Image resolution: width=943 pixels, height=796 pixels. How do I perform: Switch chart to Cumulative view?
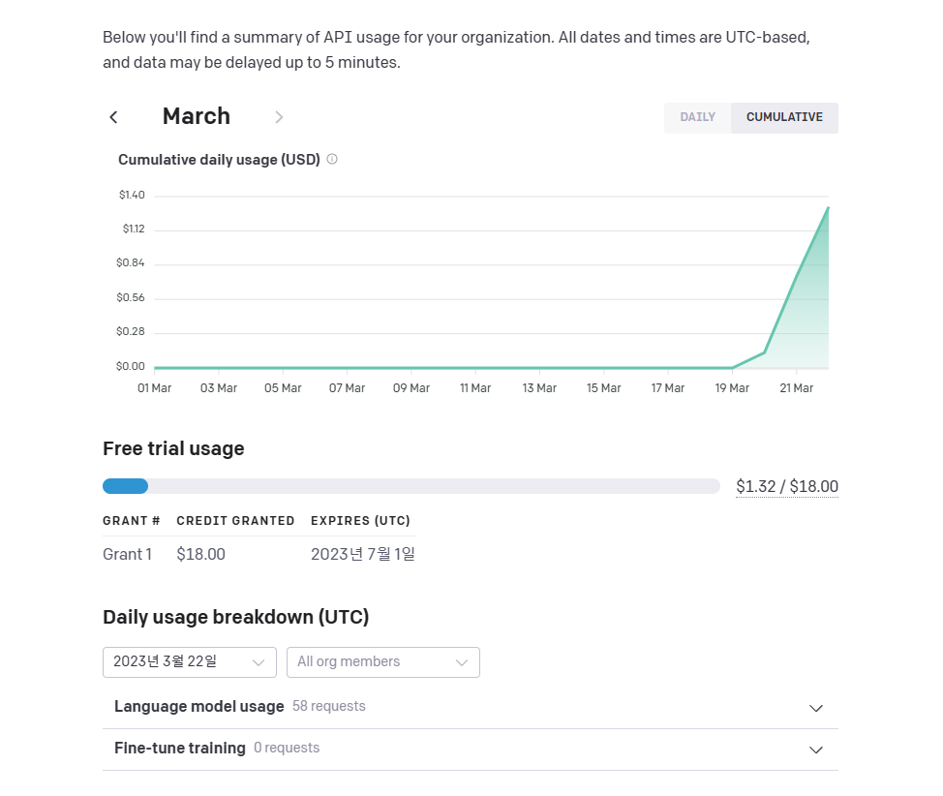(x=784, y=117)
